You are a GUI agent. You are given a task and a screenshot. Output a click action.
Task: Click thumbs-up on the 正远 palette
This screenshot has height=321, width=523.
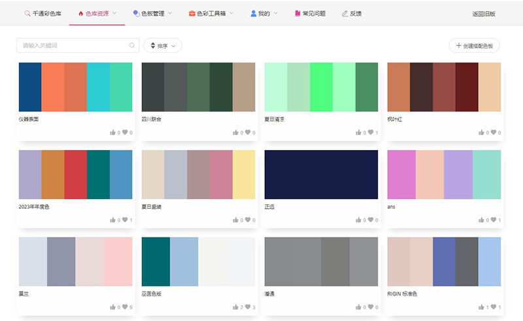[x=358, y=220]
